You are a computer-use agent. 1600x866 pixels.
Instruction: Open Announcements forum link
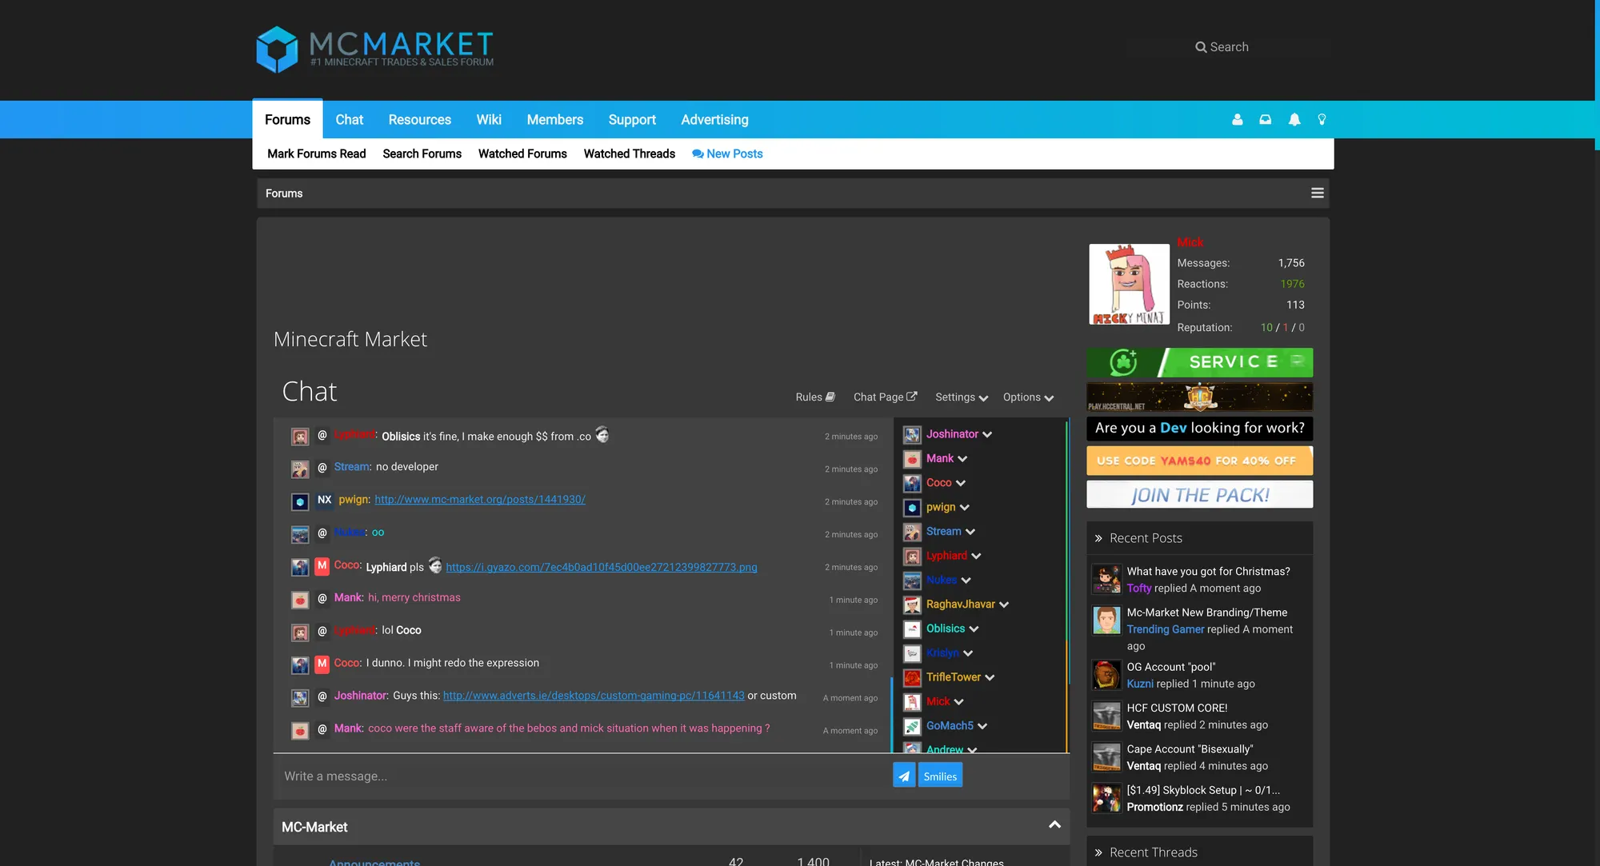(x=374, y=862)
